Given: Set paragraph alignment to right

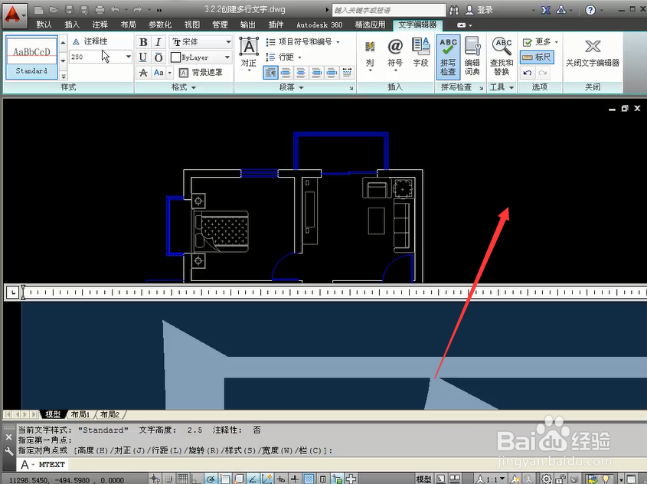Looking at the screenshot, I should click(316, 73).
